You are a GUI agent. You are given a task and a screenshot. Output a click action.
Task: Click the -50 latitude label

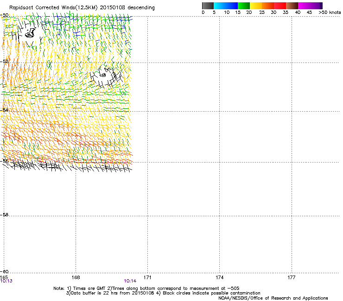coord(5,15)
